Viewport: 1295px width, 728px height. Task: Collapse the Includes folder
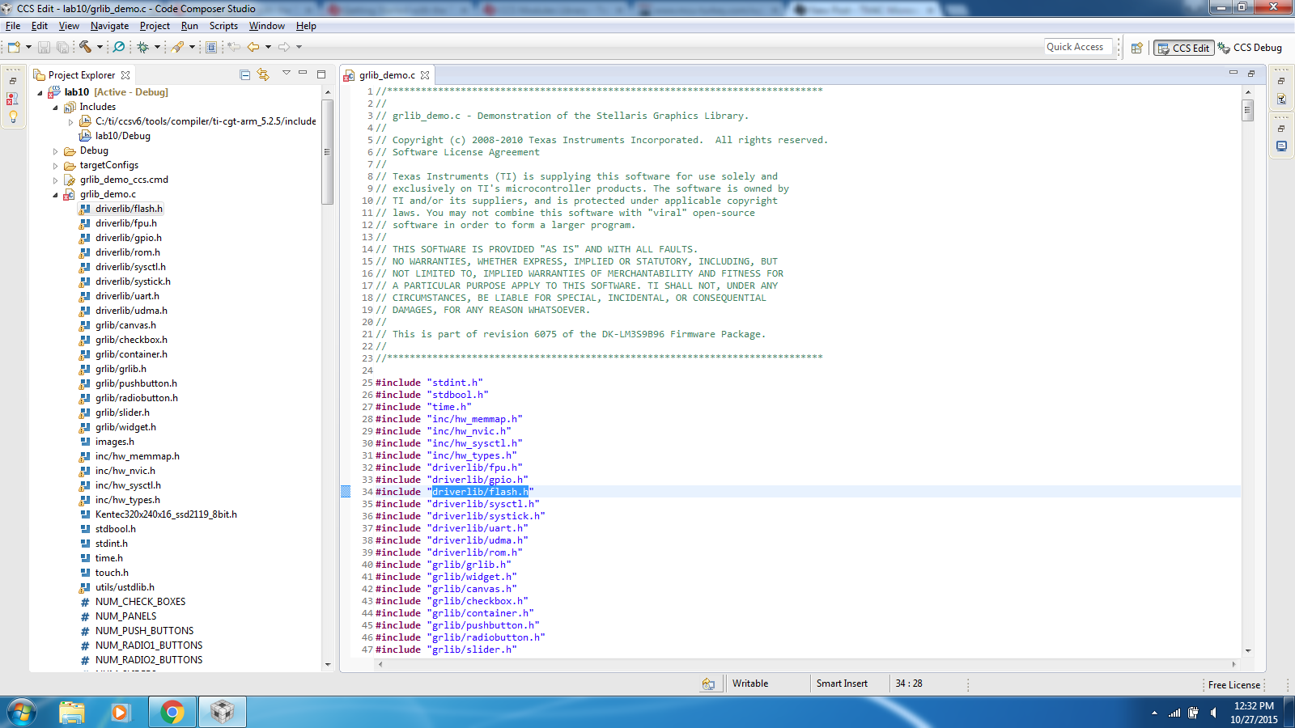pyautogui.click(x=55, y=108)
